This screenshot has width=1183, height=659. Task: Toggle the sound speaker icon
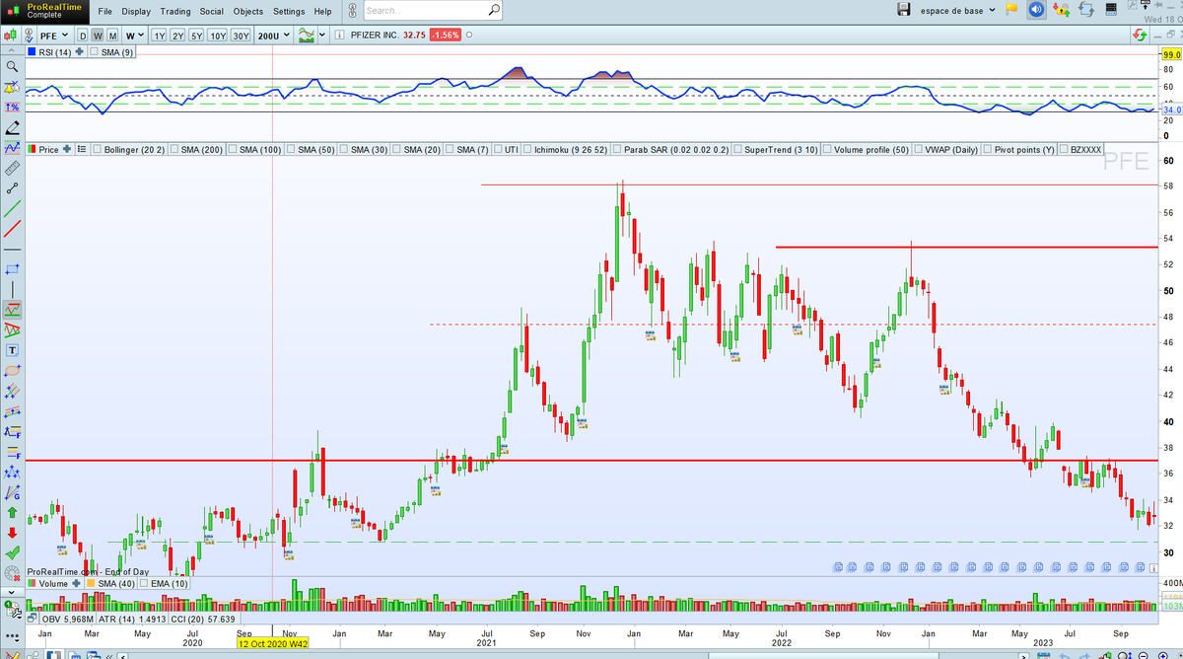click(x=1036, y=10)
